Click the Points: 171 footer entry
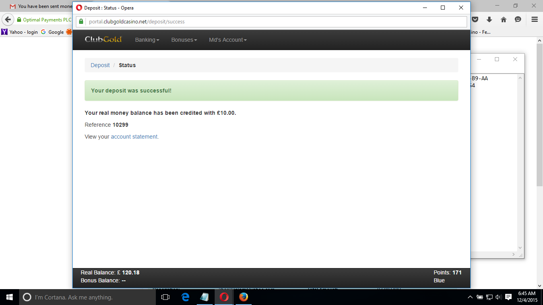Image resolution: width=543 pixels, height=305 pixels. (x=448, y=272)
